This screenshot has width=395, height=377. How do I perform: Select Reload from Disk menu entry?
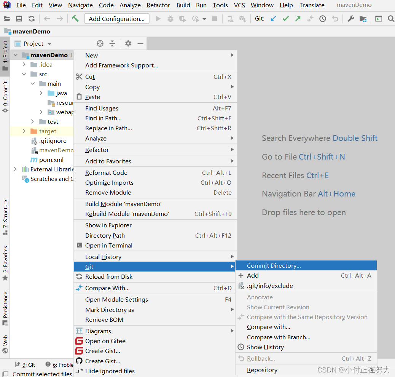coord(155,276)
